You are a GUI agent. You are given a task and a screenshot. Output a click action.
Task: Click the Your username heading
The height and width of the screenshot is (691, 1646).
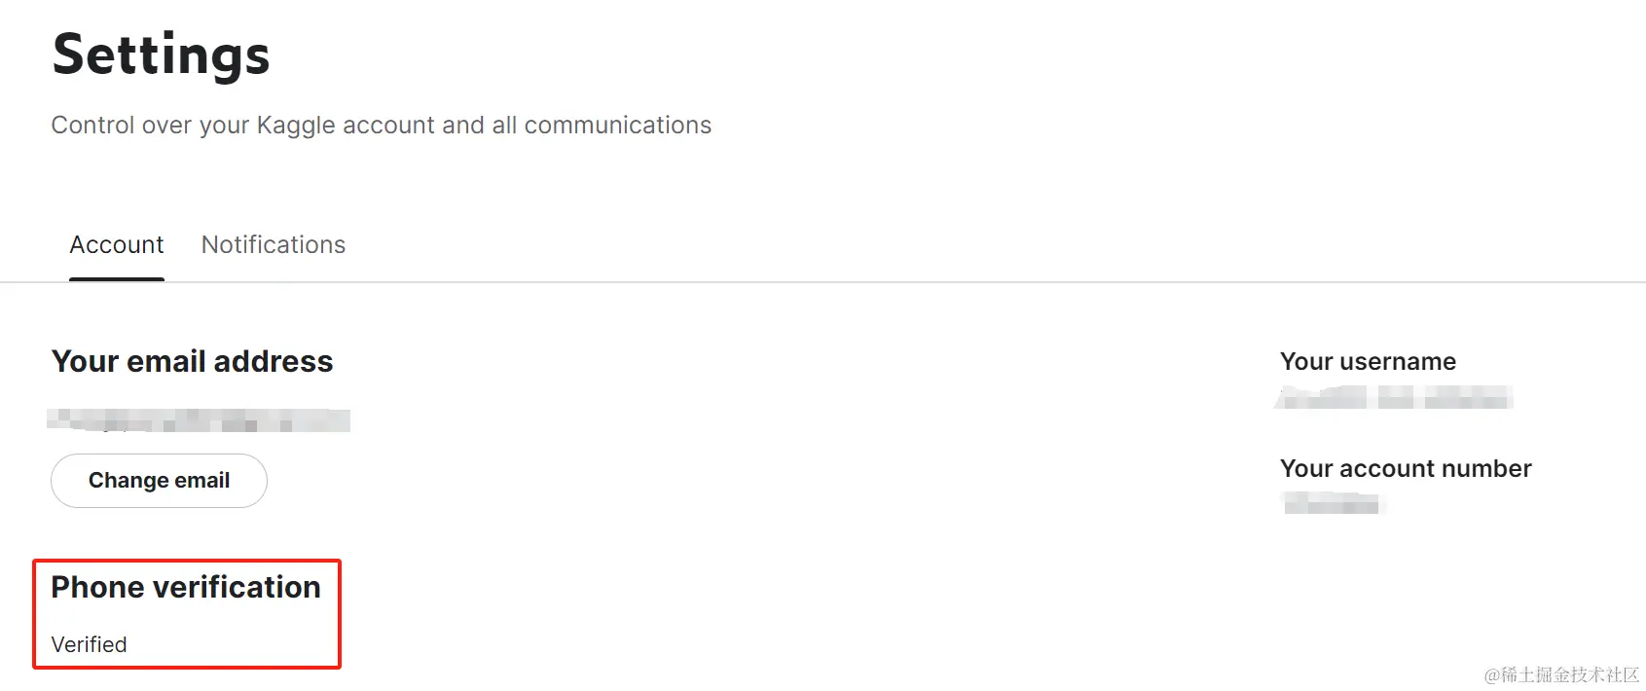tap(1368, 361)
